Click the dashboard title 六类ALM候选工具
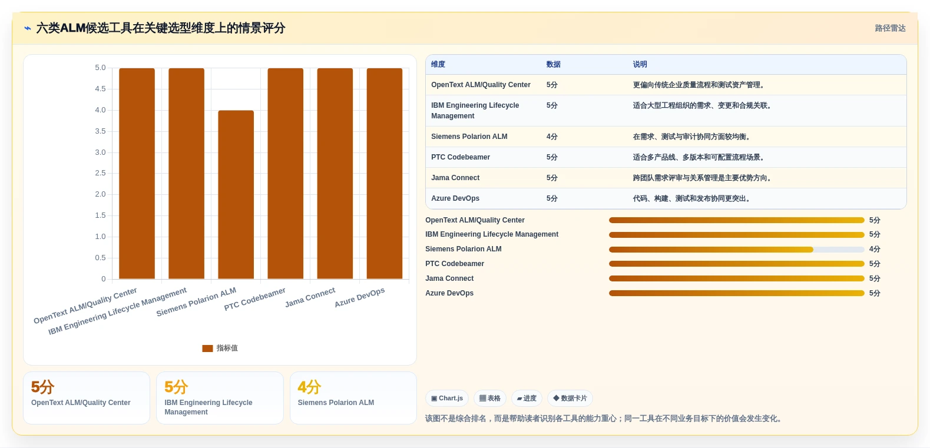Screen dimensions: 930x448 tap(161, 28)
